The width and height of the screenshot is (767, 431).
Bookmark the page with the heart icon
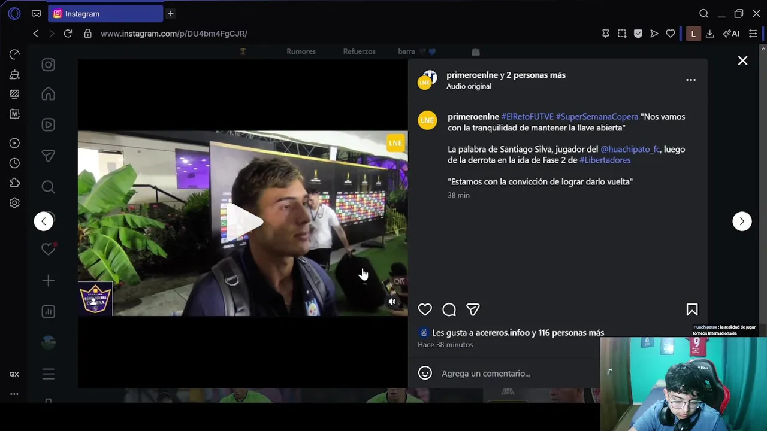[671, 34]
